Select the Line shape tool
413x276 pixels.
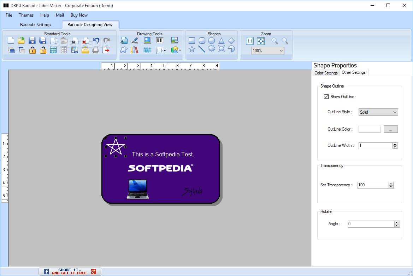click(x=201, y=49)
